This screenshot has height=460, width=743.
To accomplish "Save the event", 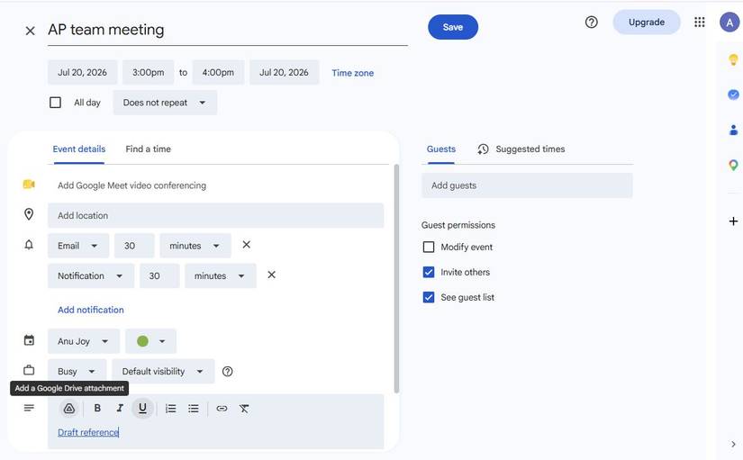I will [x=453, y=27].
